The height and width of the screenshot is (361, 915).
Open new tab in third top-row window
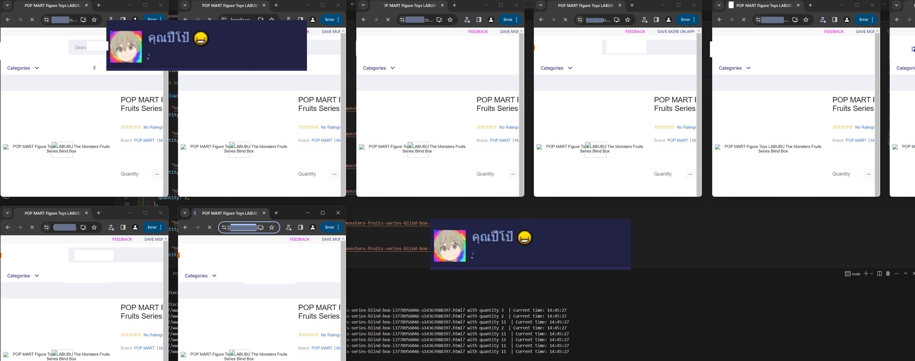point(455,5)
